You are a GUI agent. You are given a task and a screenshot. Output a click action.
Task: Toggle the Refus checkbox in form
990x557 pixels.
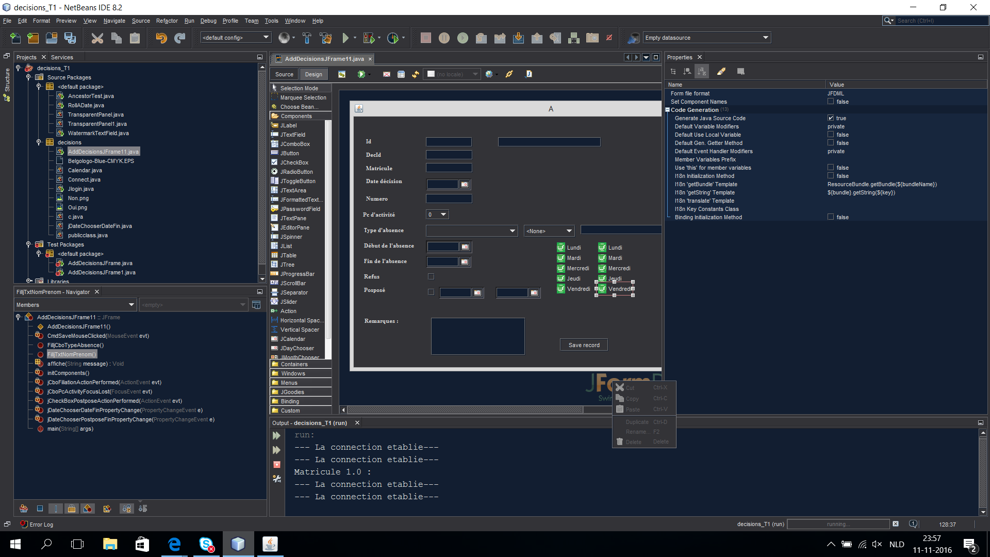tap(431, 276)
